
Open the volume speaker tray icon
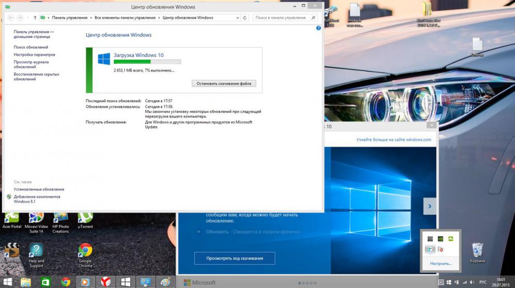pos(472,282)
